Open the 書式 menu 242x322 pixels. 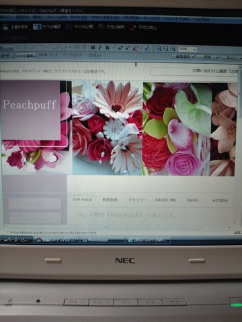(22, 17)
